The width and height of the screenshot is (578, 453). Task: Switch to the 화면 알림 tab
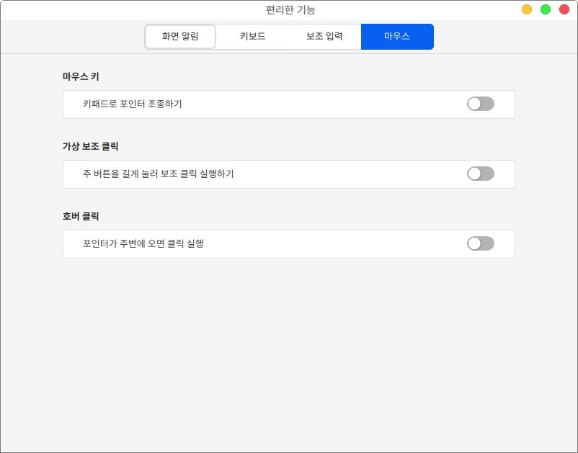tap(180, 37)
